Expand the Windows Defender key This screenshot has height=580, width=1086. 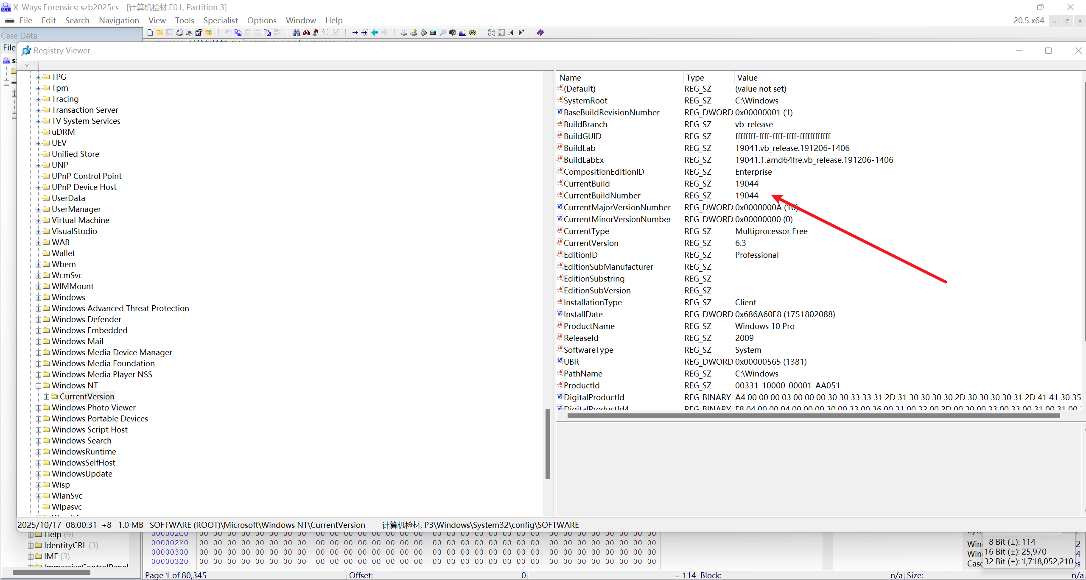point(38,320)
